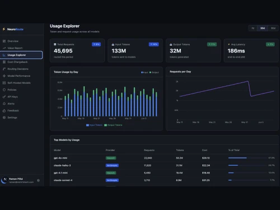280x210 pixels.
Task: Toggle Output series in top chart legend
Action: coord(154,72)
